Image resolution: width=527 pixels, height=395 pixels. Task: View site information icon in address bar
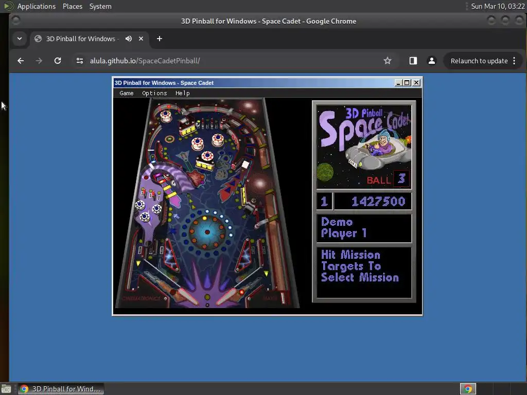80,61
